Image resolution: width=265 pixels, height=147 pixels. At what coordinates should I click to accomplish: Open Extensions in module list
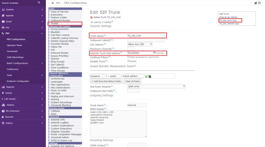coord(57,15)
